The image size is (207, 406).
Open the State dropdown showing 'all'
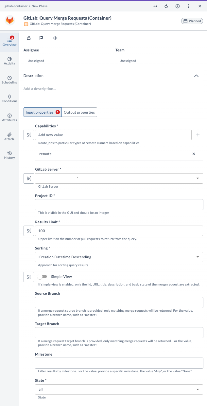click(119, 389)
